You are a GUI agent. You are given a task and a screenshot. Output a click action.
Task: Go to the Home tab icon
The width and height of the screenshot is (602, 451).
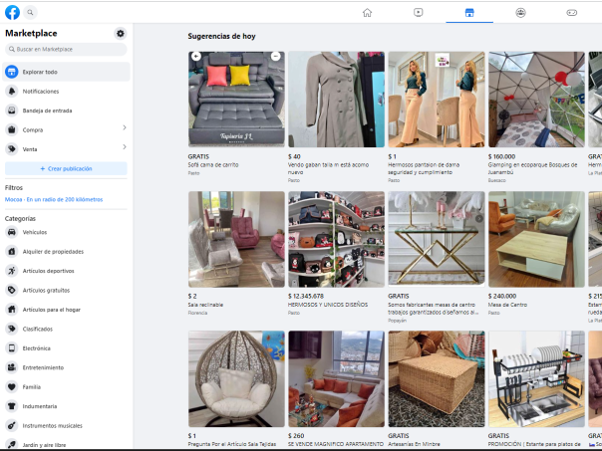[367, 13]
